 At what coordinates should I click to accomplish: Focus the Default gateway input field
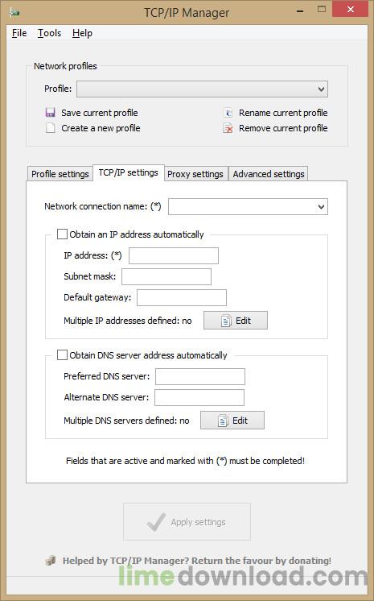tap(182, 298)
